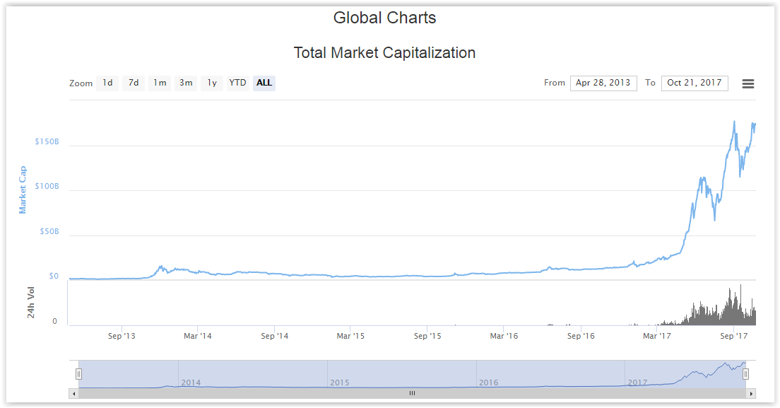780x408 pixels.
Task: Click the Market Cap axis label
Action: [23, 190]
